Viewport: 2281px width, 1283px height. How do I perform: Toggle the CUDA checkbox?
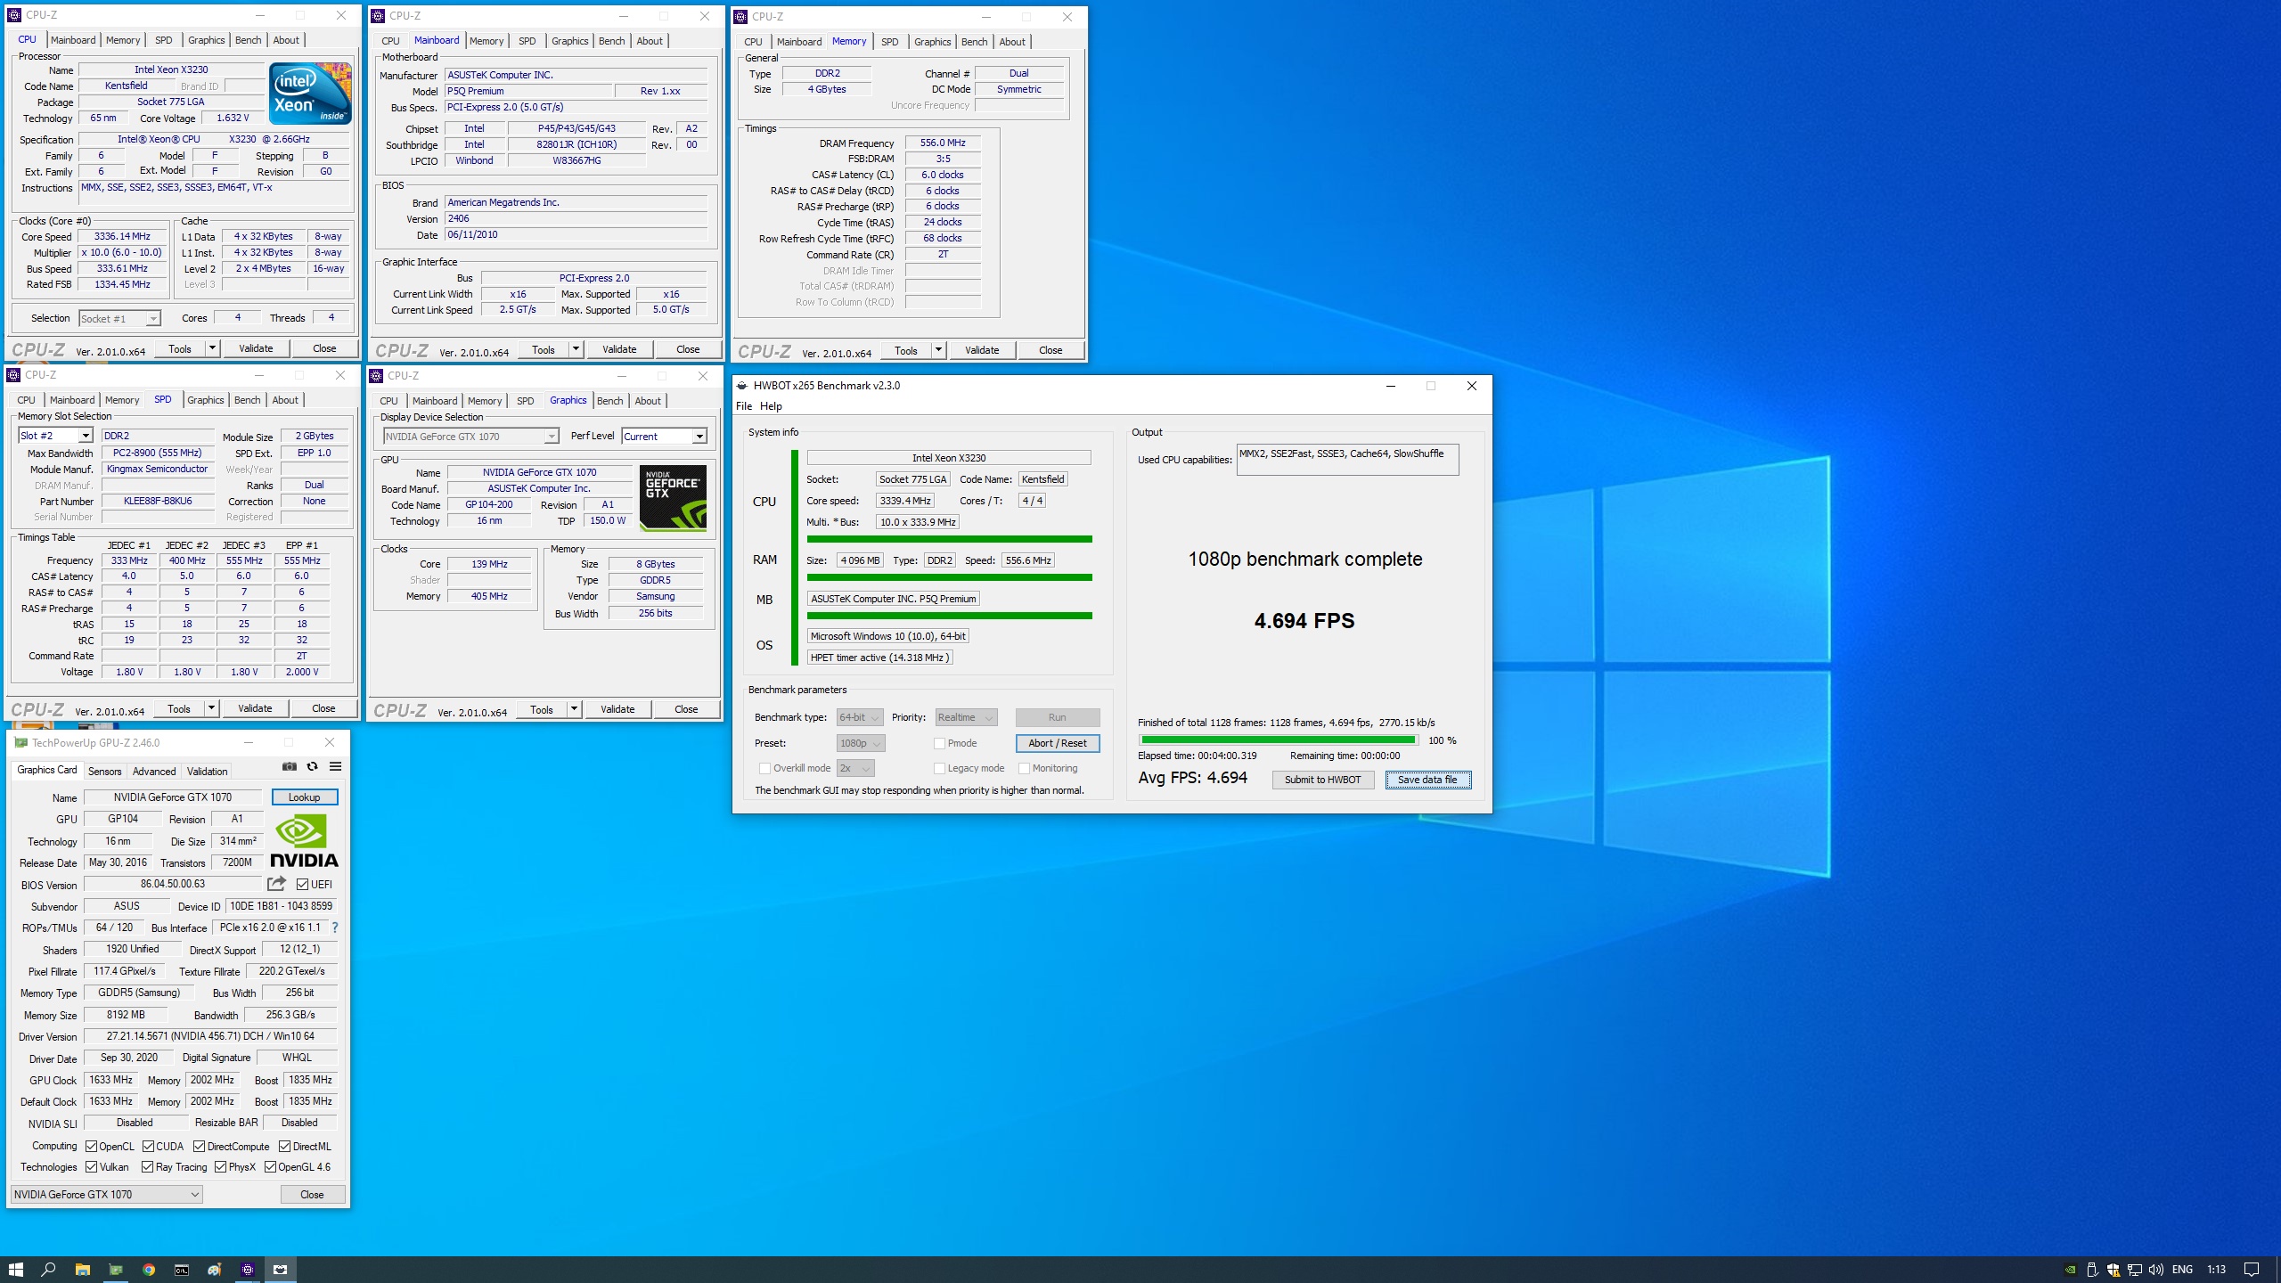[149, 1147]
